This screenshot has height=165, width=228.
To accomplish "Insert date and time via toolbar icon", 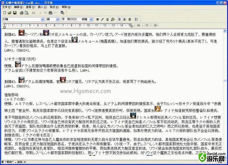I will point(62,13).
